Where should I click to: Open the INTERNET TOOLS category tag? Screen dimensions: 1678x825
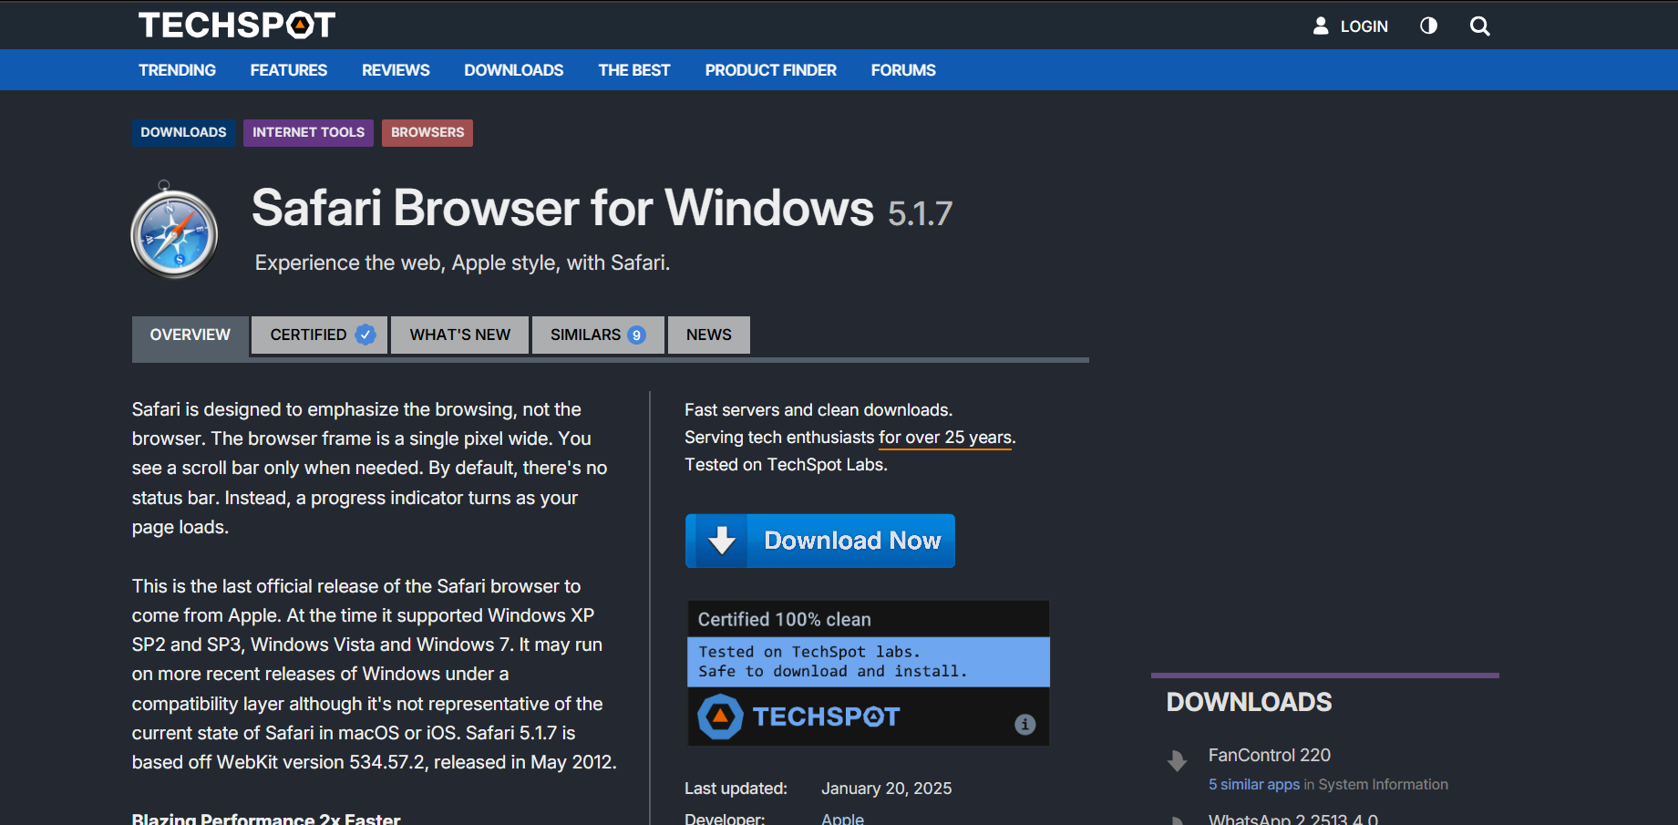click(x=308, y=132)
